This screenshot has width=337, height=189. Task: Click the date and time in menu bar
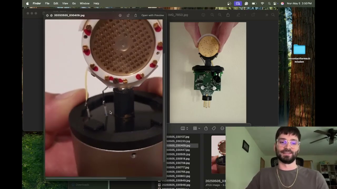299,3
